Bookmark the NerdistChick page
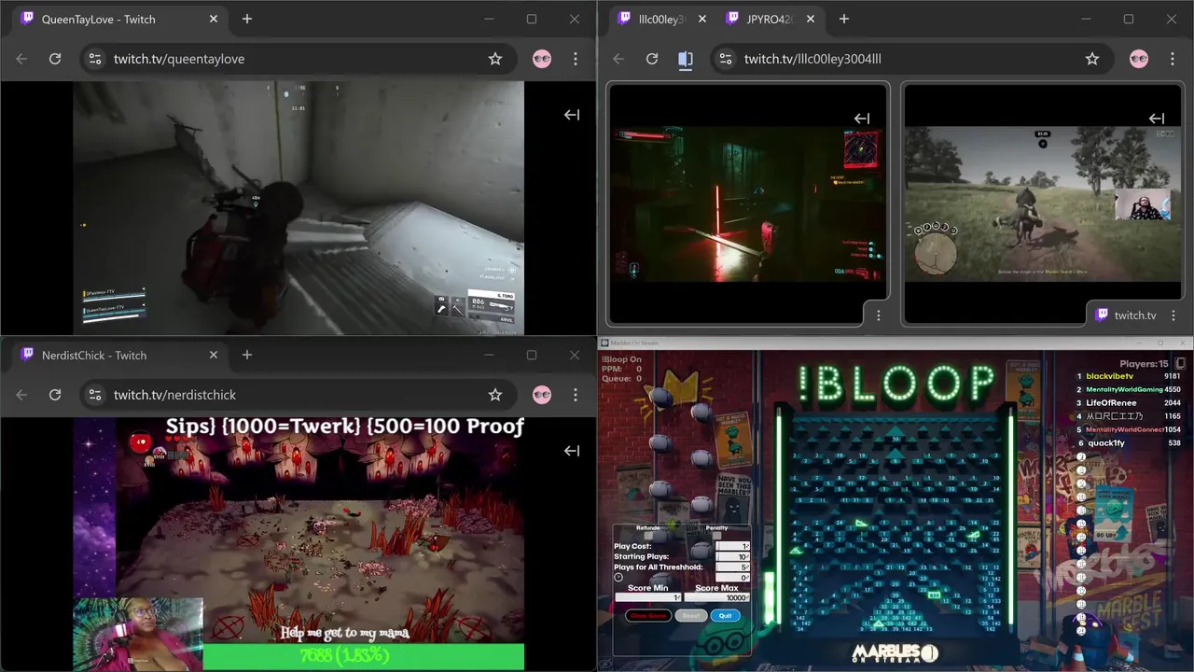Screen dimensions: 1194x672 [495, 395]
